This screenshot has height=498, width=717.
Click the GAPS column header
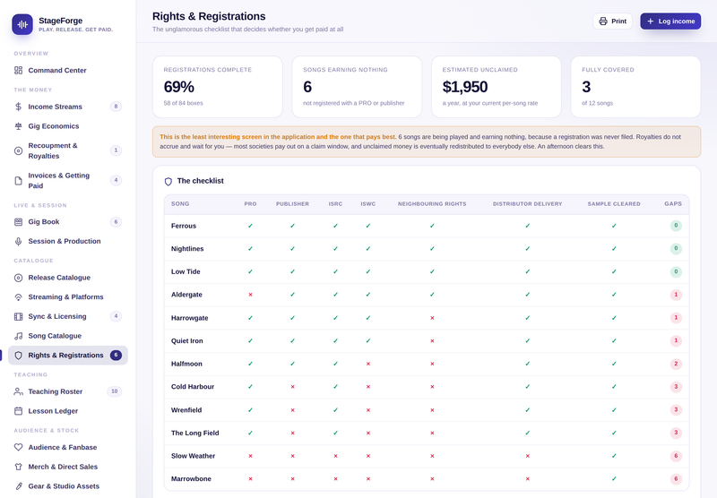pyautogui.click(x=673, y=204)
